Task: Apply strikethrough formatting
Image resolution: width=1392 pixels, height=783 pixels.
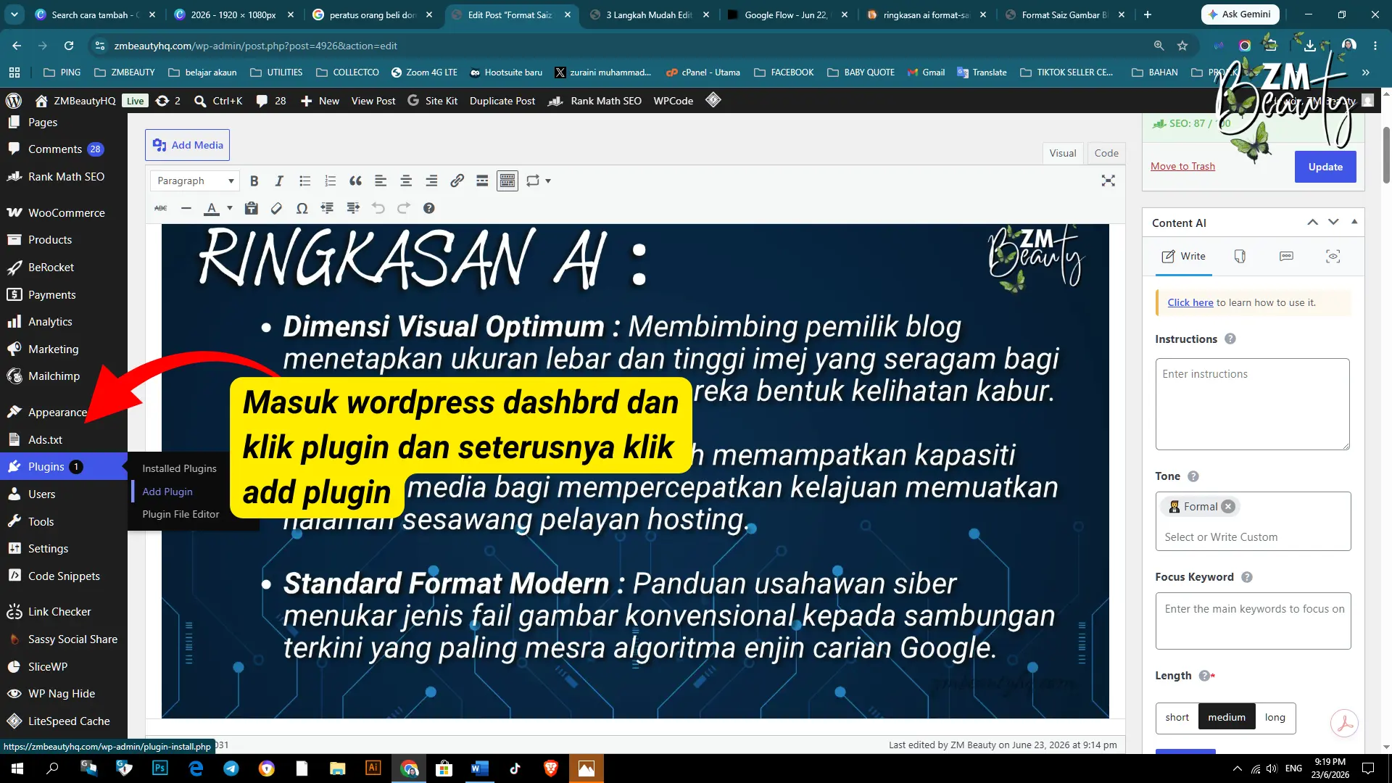Action: (x=161, y=209)
